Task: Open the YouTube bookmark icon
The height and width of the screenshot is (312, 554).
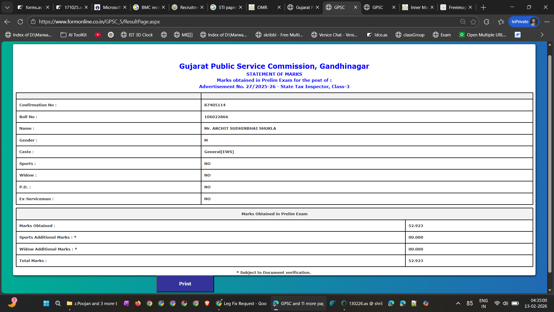Action: (x=98, y=35)
